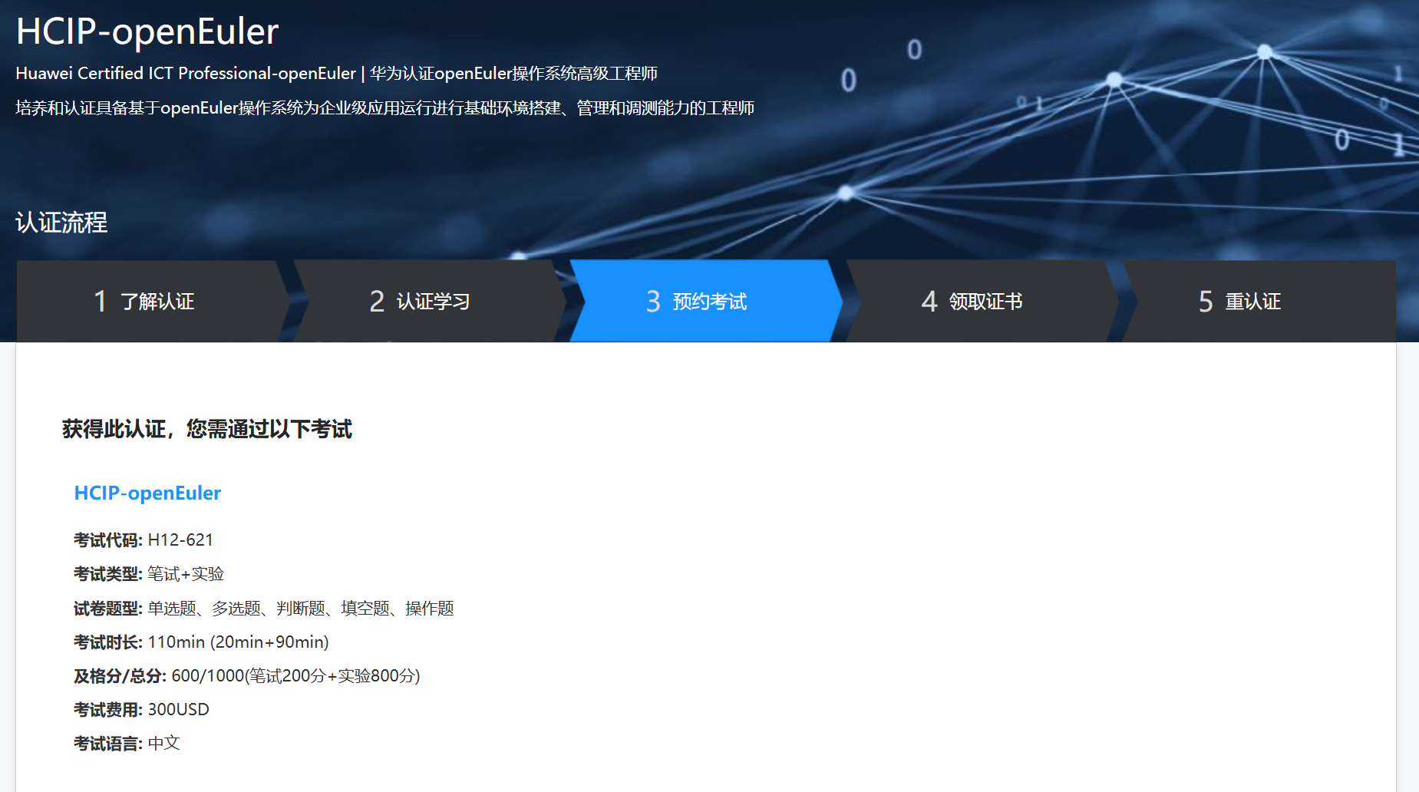Click the 考试语言 中文 line
The width and height of the screenshot is (1419, 792).
pos(127,744)
